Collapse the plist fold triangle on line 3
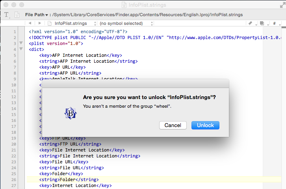The width and height of the screenshot is (286, 189). click(21, 43)
